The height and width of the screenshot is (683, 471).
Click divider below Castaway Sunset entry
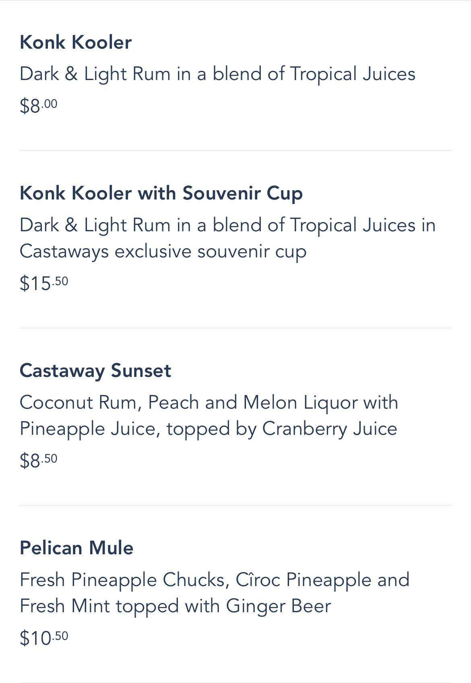tap(235, 506)
